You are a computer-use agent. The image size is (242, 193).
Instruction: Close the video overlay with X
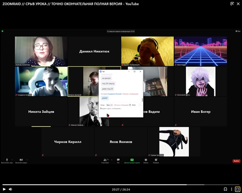(238, 4)
